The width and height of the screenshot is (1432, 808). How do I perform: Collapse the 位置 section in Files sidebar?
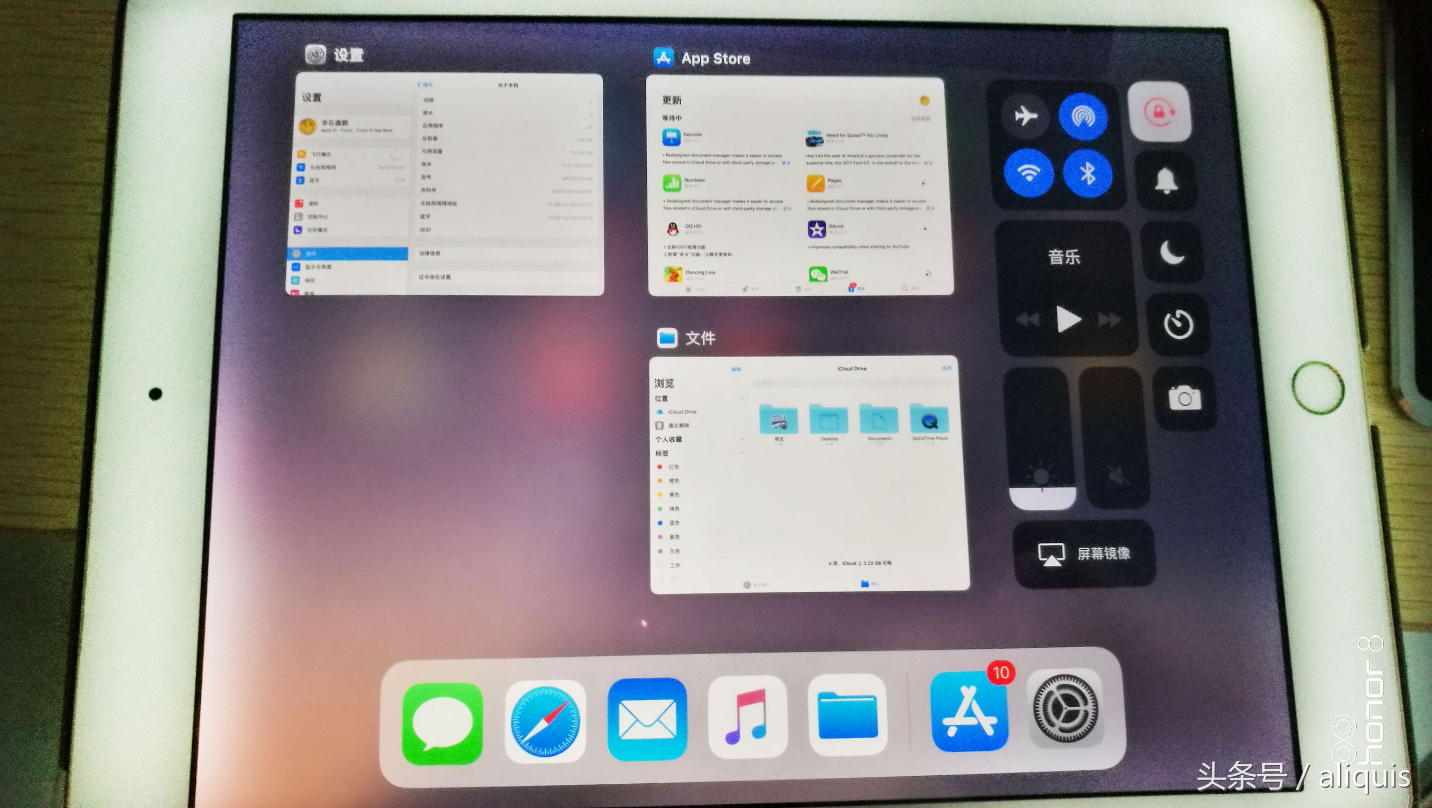pos(742,398)
